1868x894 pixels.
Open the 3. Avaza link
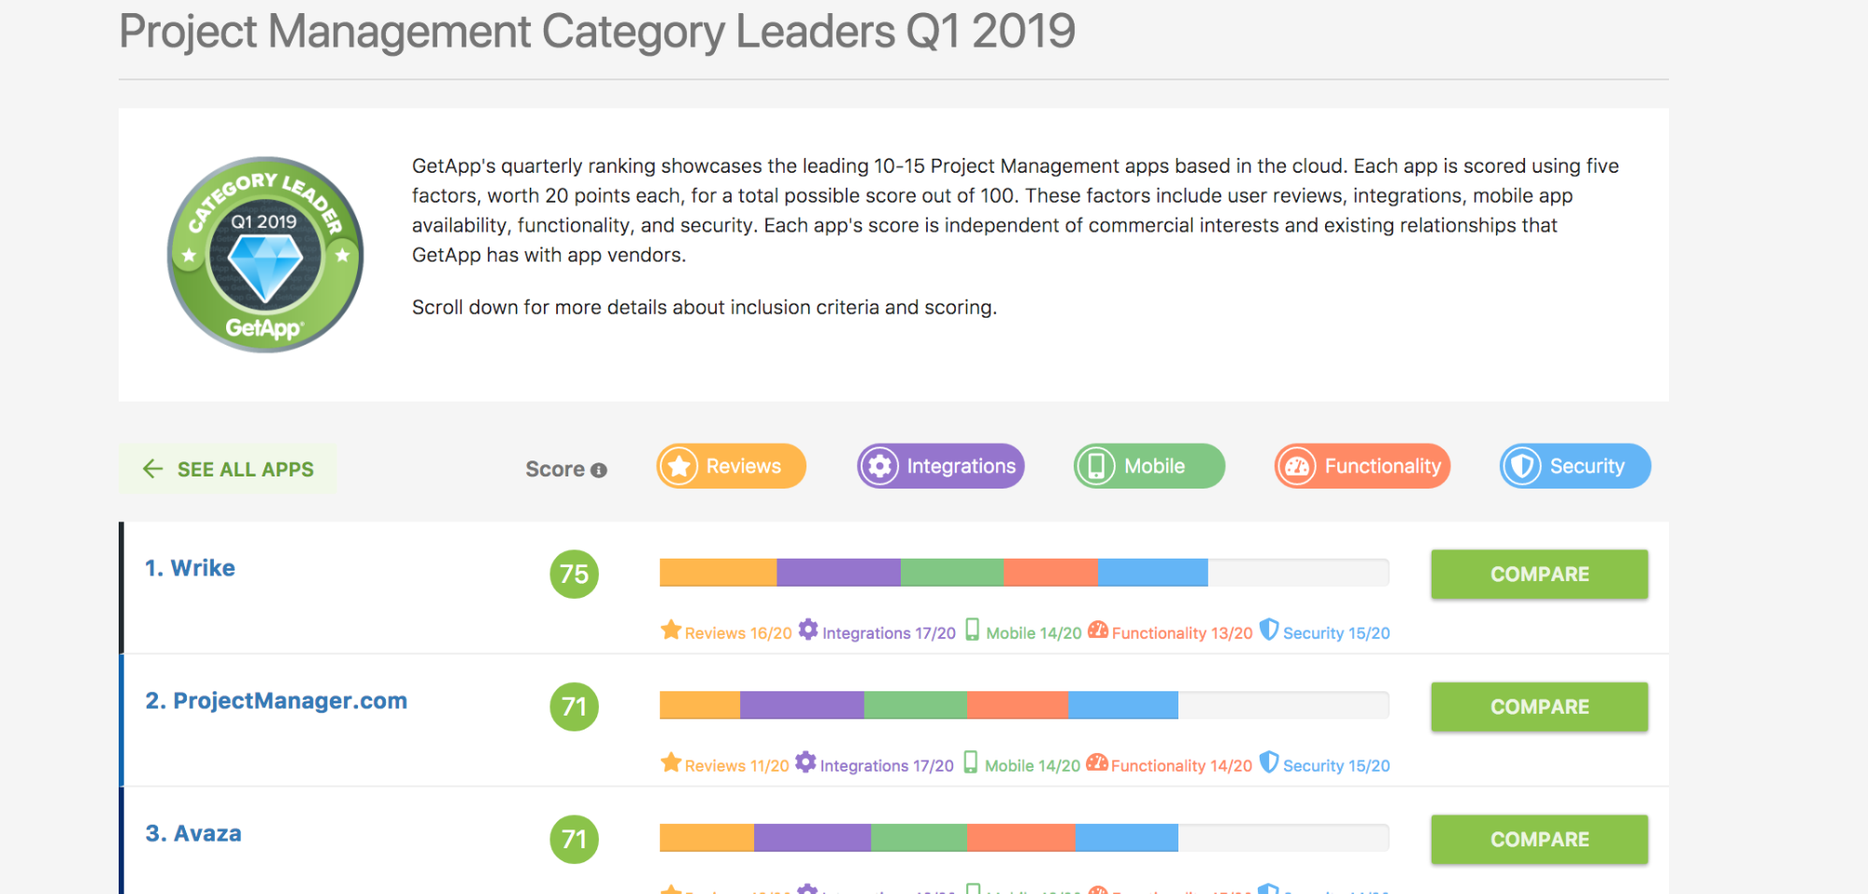[193, 833]
